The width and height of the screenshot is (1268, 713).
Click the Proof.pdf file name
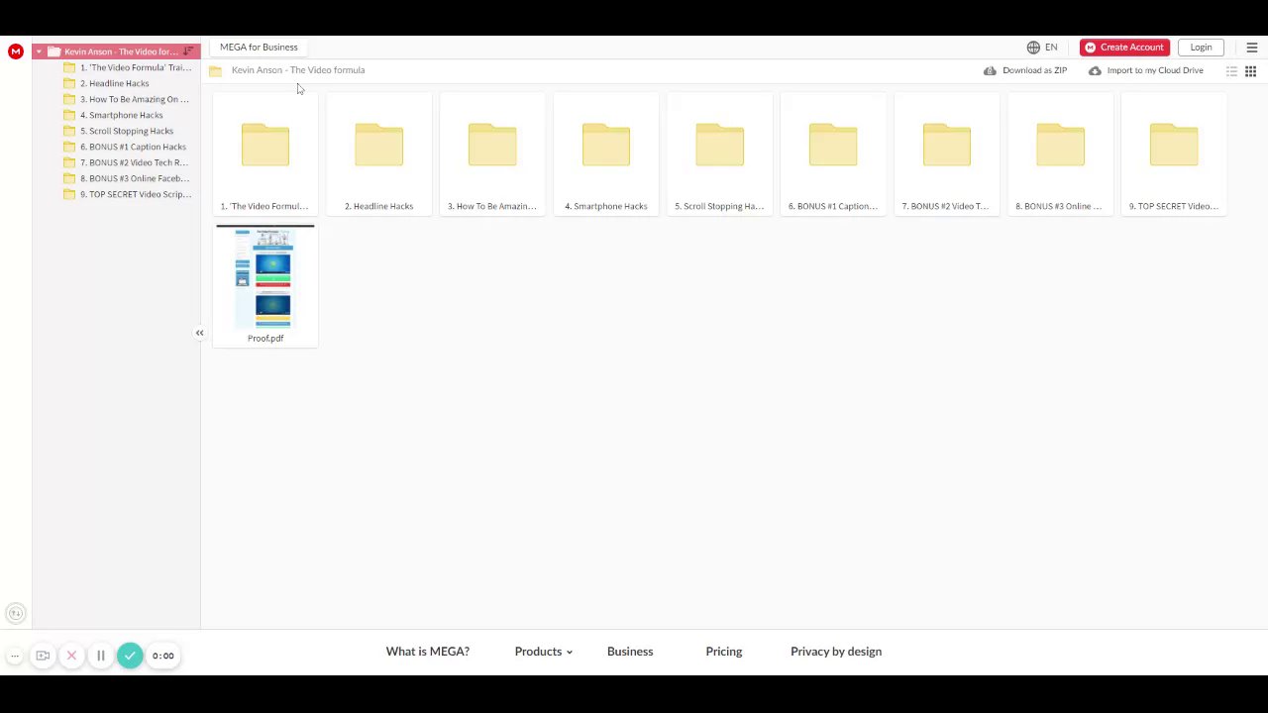pyautogui.click(x=265, y=339)
